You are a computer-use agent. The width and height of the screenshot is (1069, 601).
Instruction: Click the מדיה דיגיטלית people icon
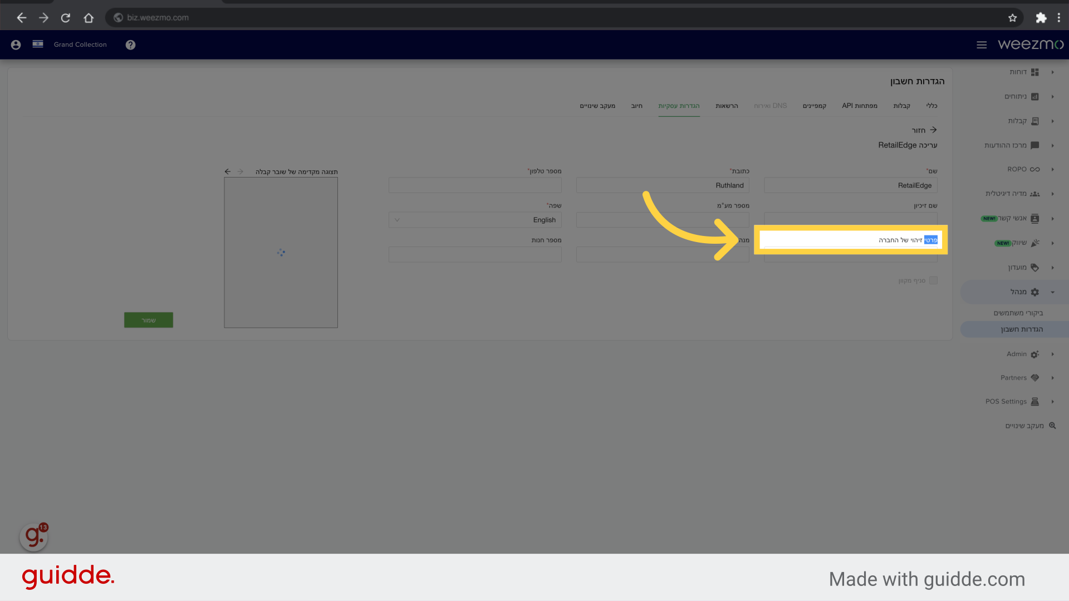point(1035,194)
